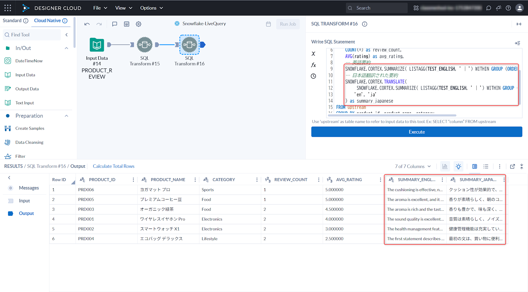The image size is (528, 292).
Task: Open the View menu
Action: (x=124, y=8)
